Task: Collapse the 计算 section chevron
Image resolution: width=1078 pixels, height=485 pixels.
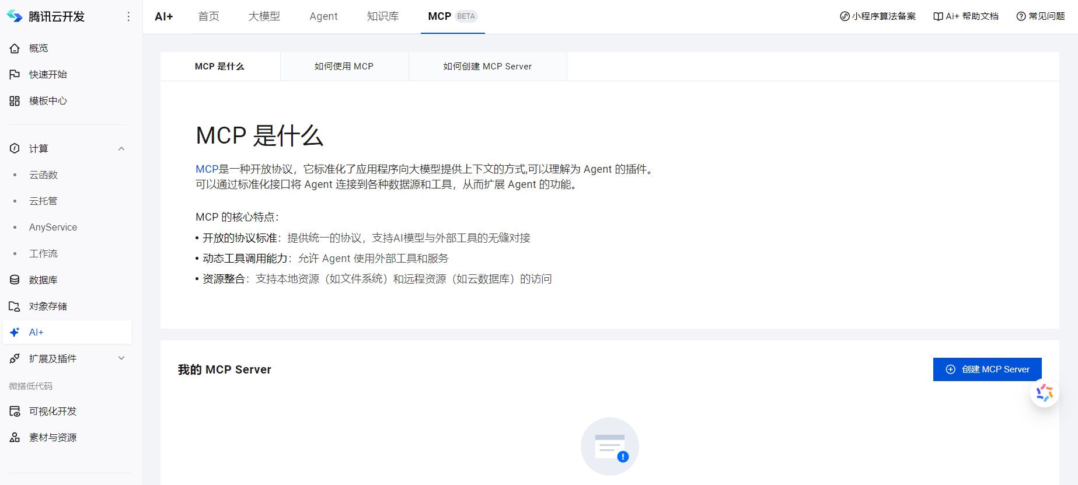Action: coord(121,148)
